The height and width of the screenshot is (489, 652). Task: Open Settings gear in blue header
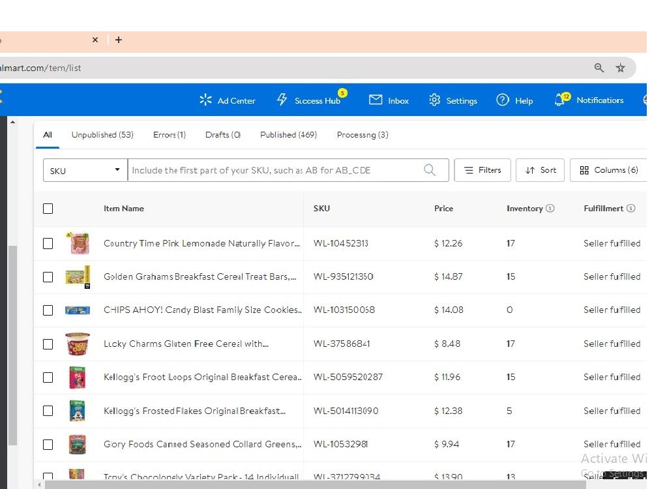coord(434,100)
